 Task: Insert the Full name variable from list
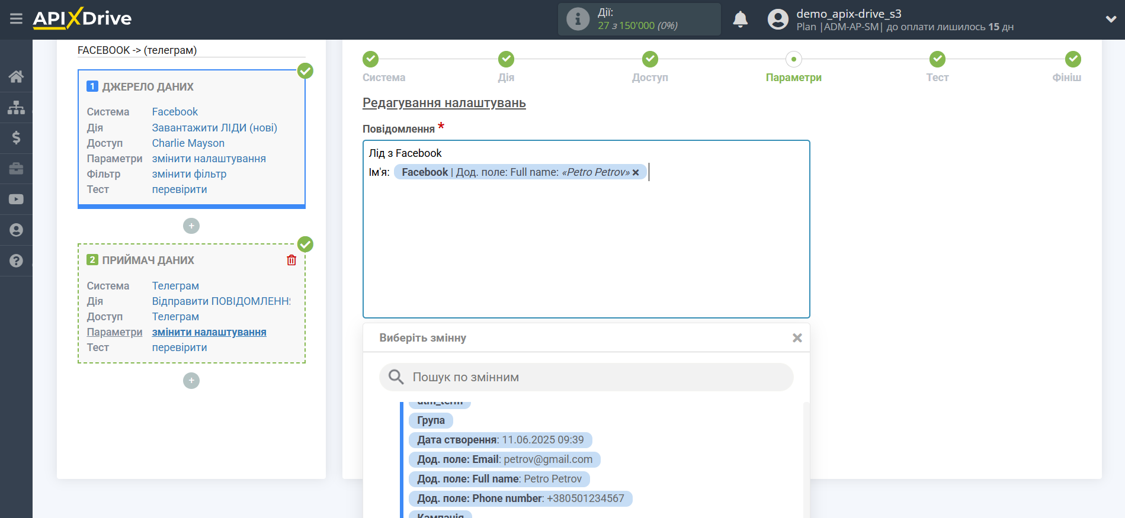[x=499, y=479]
